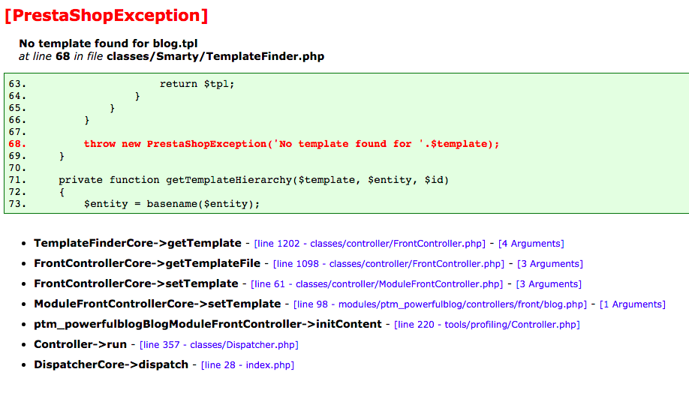Click 'No template found for blog.tpl' message

[x=108, y=43]
